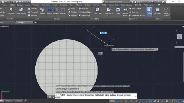Select the Sweep tool
The height and width of the screenshot is (103, 184).
click(42, 11)
